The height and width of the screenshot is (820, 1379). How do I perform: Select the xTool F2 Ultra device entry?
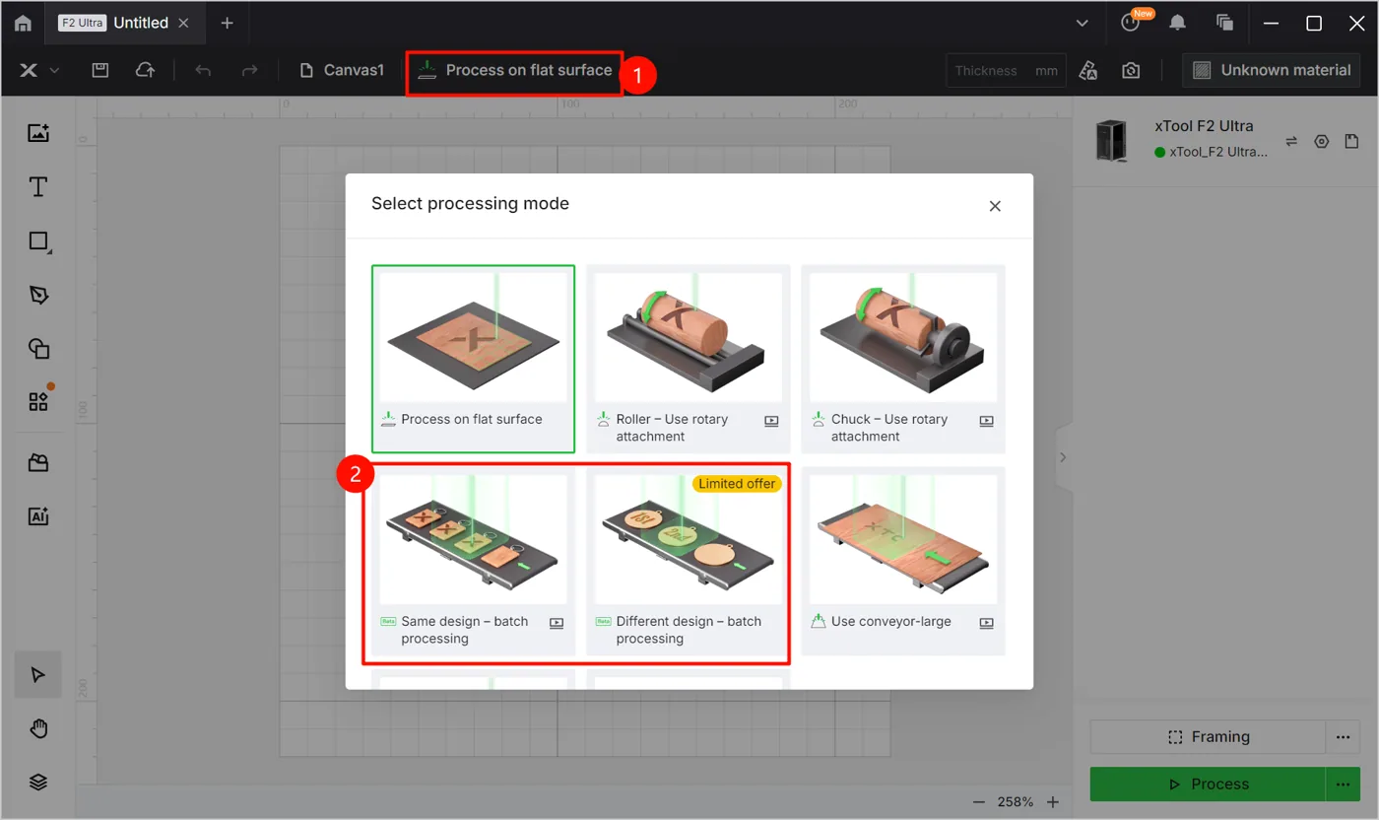point(1181,139)
